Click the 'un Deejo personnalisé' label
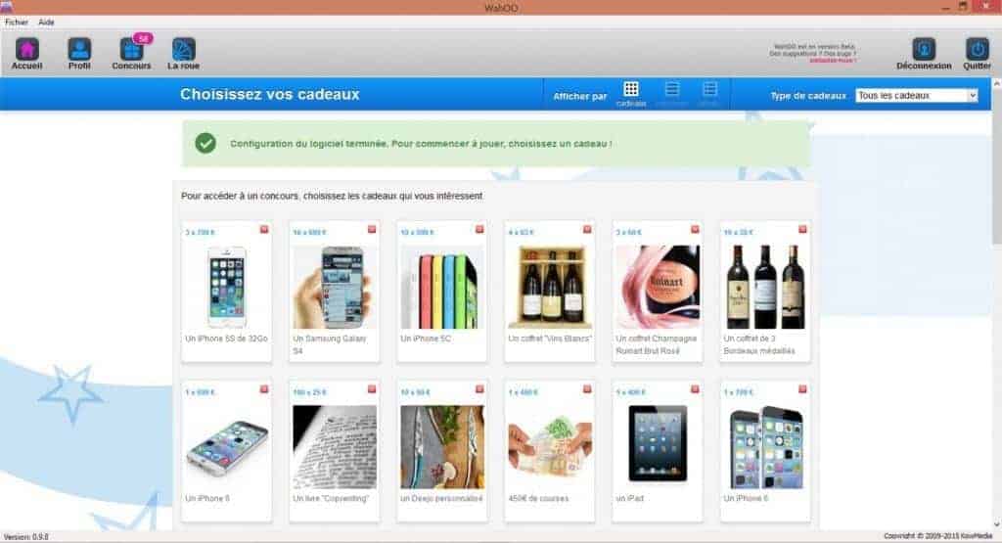 (441, 498)
